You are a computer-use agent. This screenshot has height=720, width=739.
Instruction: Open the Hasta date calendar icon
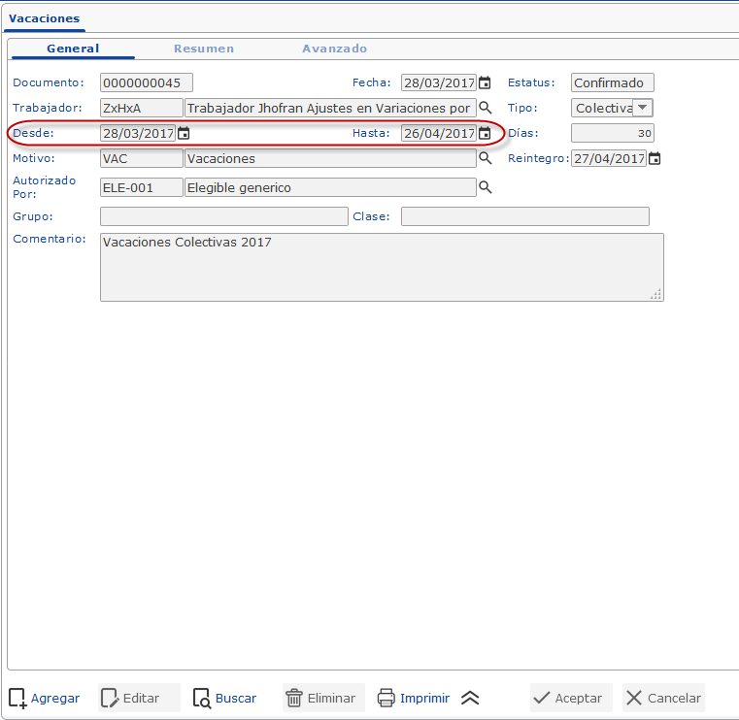point(485,134)
